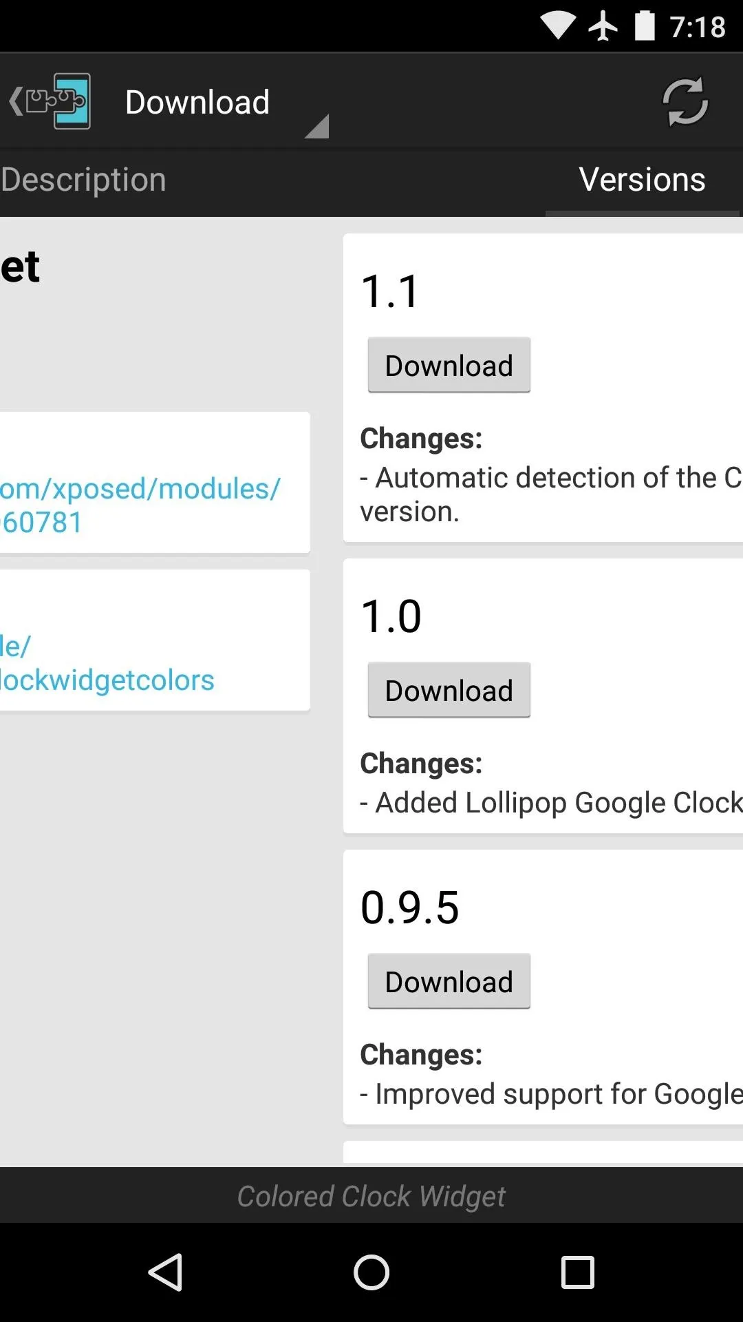This screenshot has width=743, height=1322.
Task: Tap the Xposed puzzle-piece app icon
Action: pyautogui.click(x=58, y=101)
